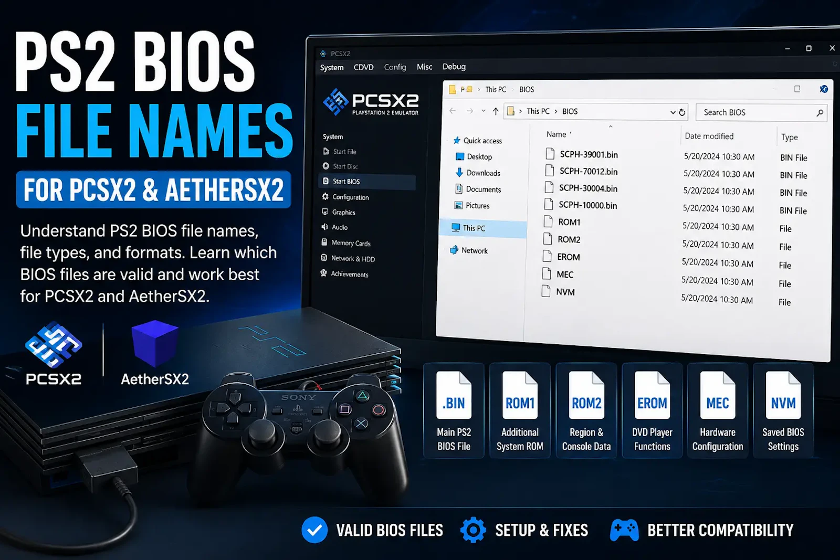Screen dimensions: 840x560
Task: Select the NVM file
Action: tap(558, 291)
